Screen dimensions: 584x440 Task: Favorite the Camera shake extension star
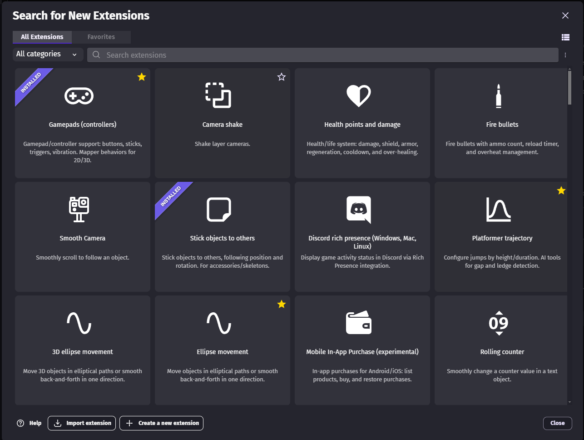pos(282,77)
